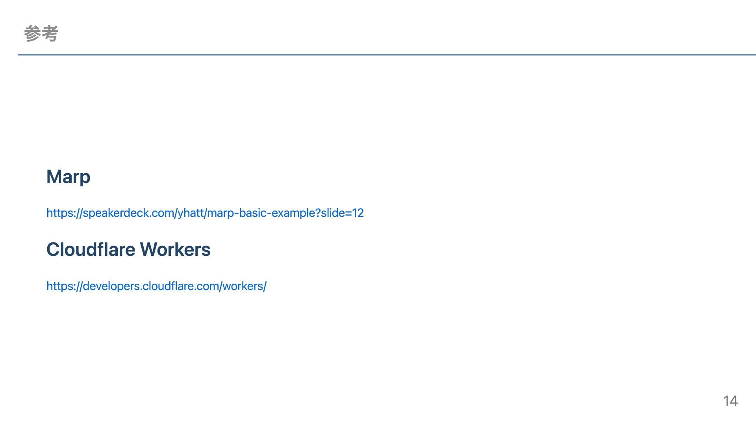Screen dimensions: 756x425
Task: Click the horizontal divider under the title
Action: (387, 55)
